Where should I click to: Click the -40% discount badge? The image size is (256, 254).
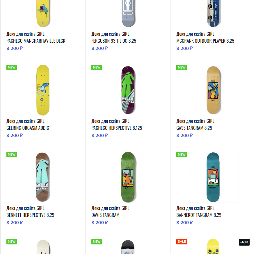tap(244, 242)
